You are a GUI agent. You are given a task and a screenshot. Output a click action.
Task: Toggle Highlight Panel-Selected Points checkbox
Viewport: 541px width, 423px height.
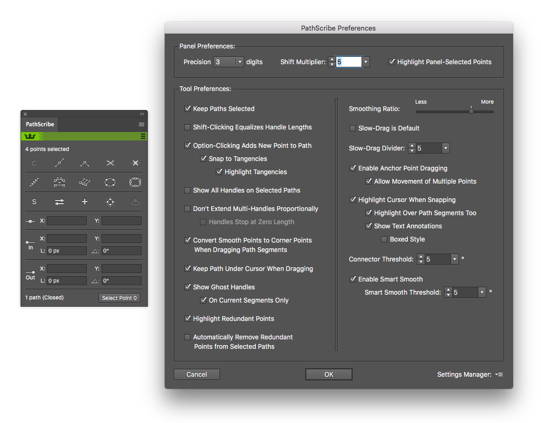392,62
